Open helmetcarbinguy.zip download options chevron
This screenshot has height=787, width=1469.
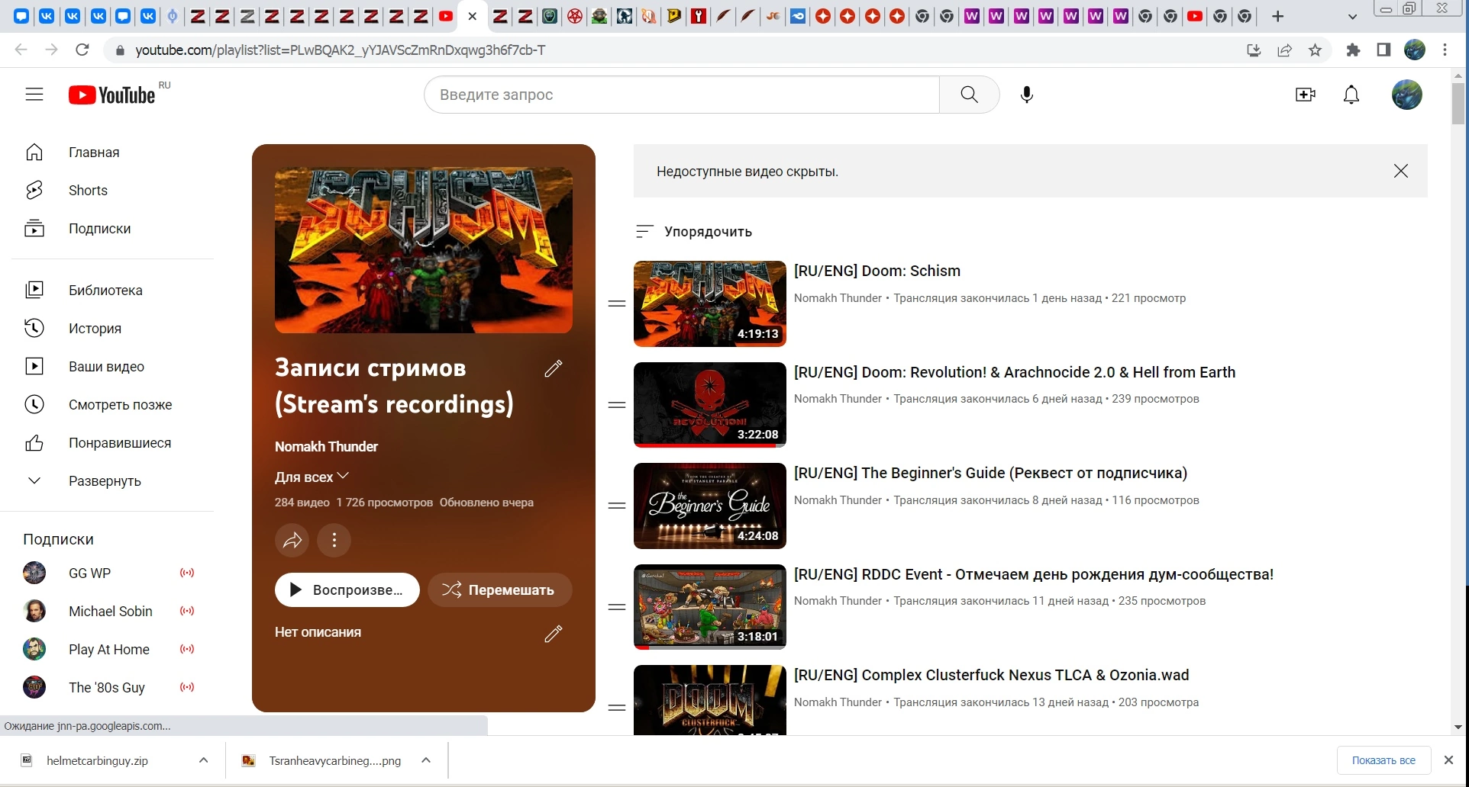(204, 760)
